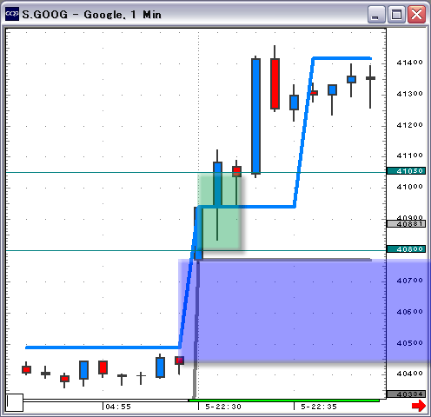The width and height of the screenshot is (431, 417).
Task: Click the 40600 price scale label
Action: pyautogui.click(x=409, y=312)
